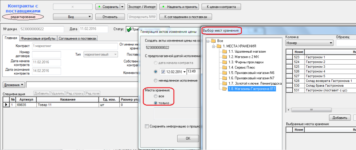Click the Все folder icon
Viewport: 356px width, 150px height.
213,41
